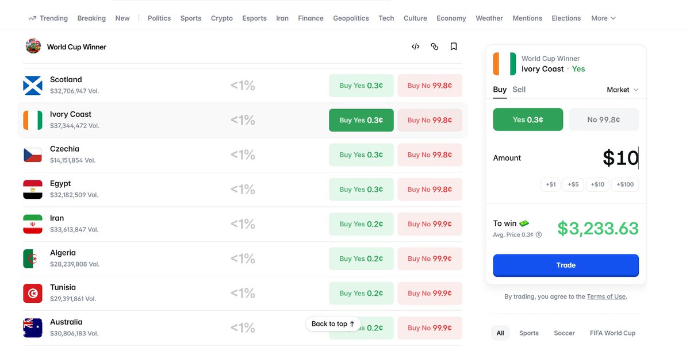Screen dimensions: 690x347
Task: Click the Ivory Coast flag in trade panel
Action: point(504,64)
